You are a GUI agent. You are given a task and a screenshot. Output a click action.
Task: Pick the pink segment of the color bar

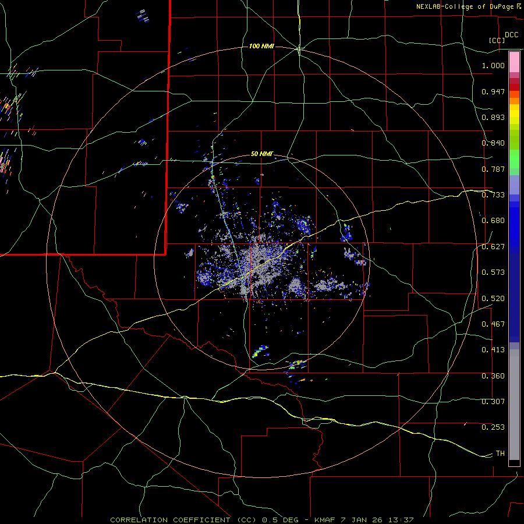point(514,62)
